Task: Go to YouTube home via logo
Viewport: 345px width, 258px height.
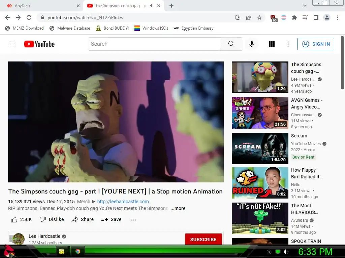Action: click(39, 44)
